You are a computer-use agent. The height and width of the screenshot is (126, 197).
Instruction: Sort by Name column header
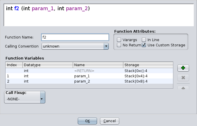(x=98, y=65)
